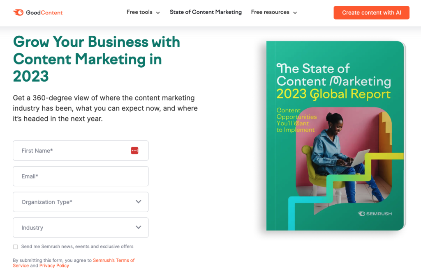Focus the Email input field
Image resolution: width=421 pixels, height=272 pixels.
[80, 176]
